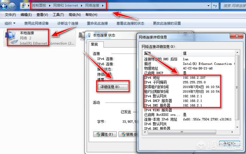Open the 高级(N) menu
The image size is (246, 154).
75,15
